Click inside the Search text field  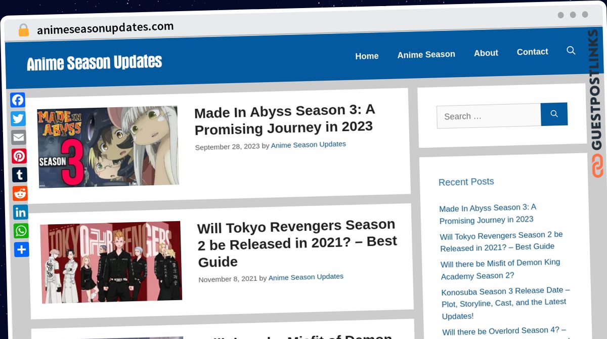(x=489, y=116)
